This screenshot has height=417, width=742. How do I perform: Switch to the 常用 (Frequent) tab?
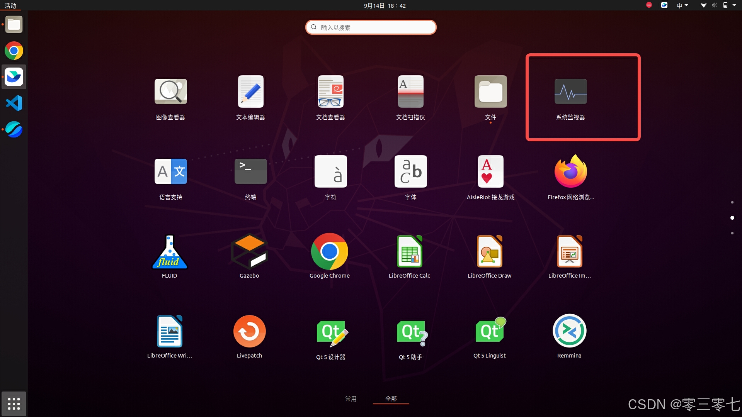[x=351, y=398]
